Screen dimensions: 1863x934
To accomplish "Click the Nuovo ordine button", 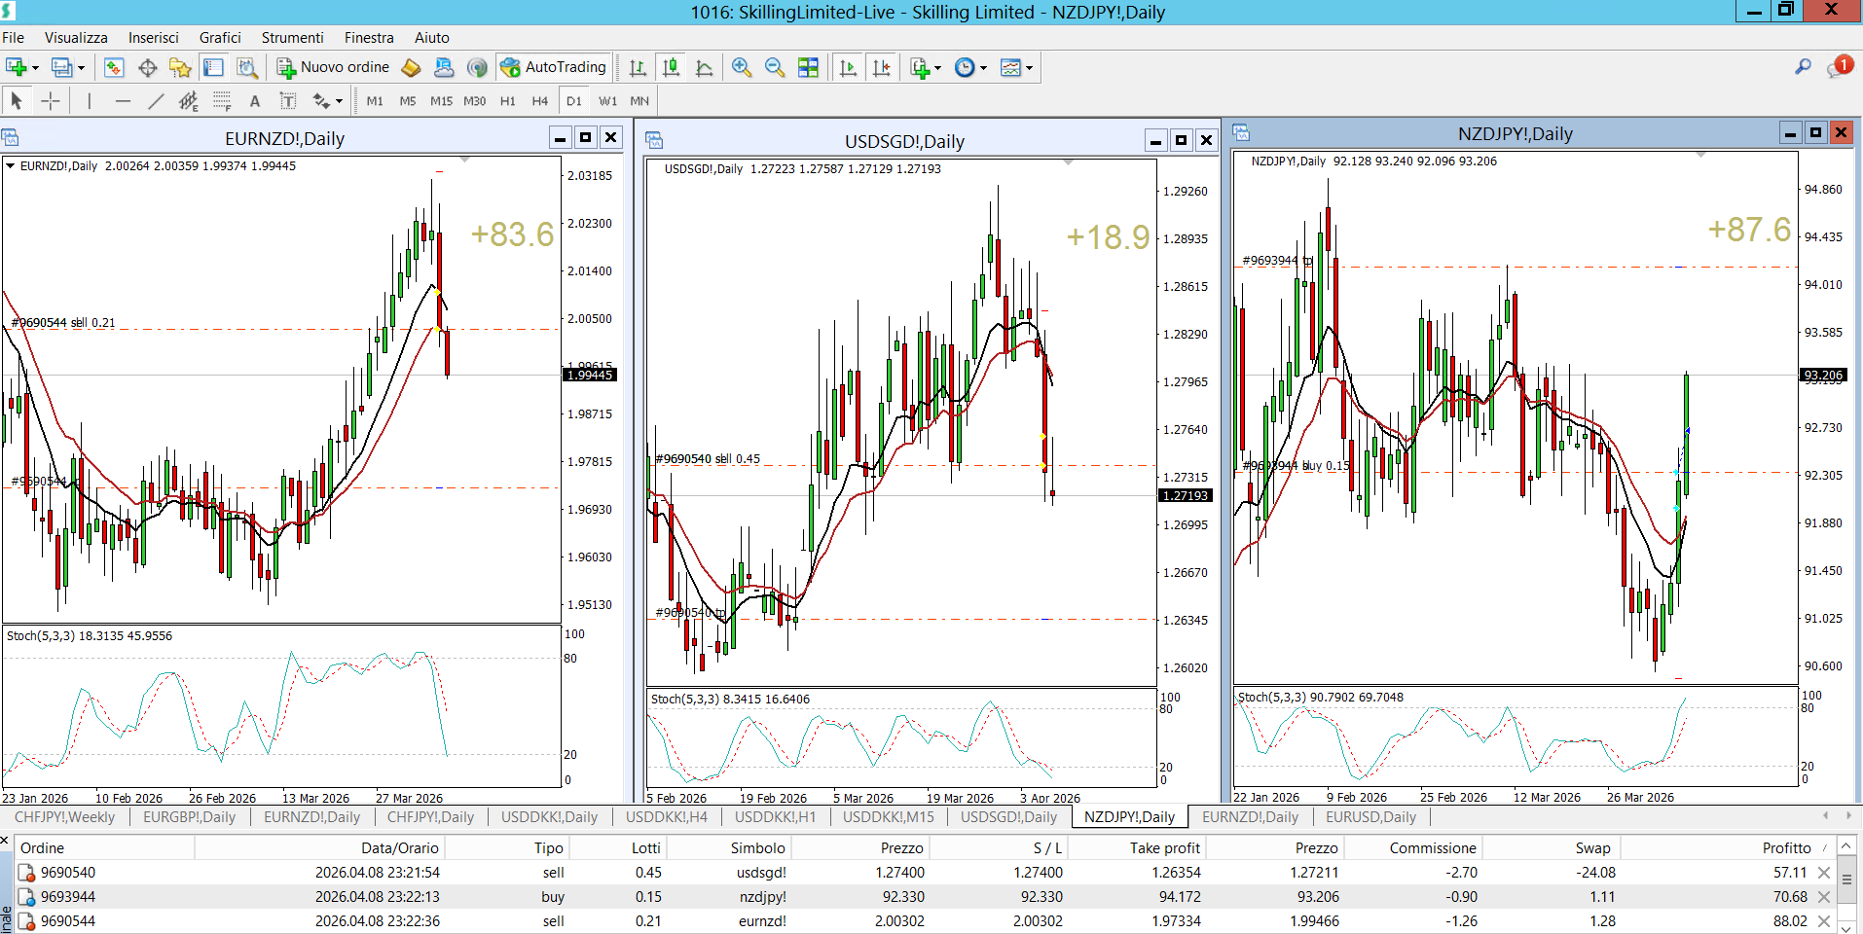I will tap(333, 67).
